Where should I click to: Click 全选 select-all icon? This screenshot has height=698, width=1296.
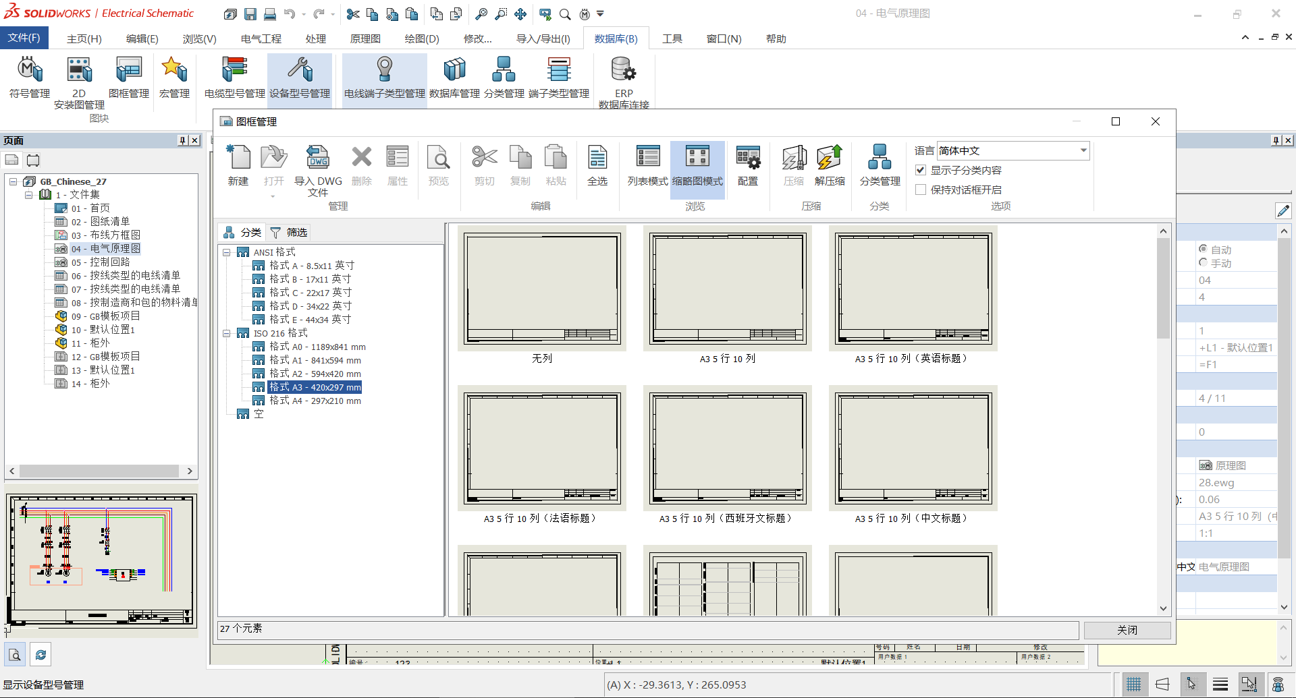(x=597, y=166)
